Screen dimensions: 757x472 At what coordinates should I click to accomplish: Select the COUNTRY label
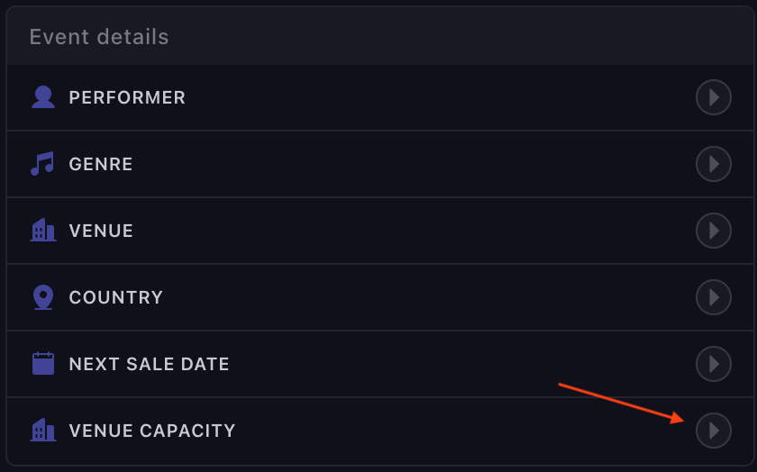(116, 297)
